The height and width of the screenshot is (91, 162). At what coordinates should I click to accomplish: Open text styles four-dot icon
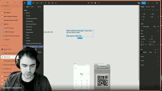pyautogui.click(x=158, y=31)
